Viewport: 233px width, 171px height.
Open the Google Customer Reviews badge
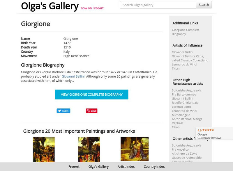[x=214, y=134]
